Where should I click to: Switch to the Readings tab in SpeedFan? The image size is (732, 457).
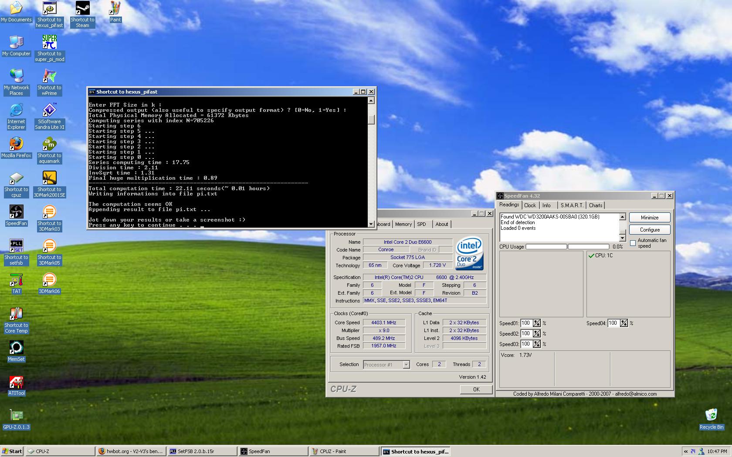[509, 205]
